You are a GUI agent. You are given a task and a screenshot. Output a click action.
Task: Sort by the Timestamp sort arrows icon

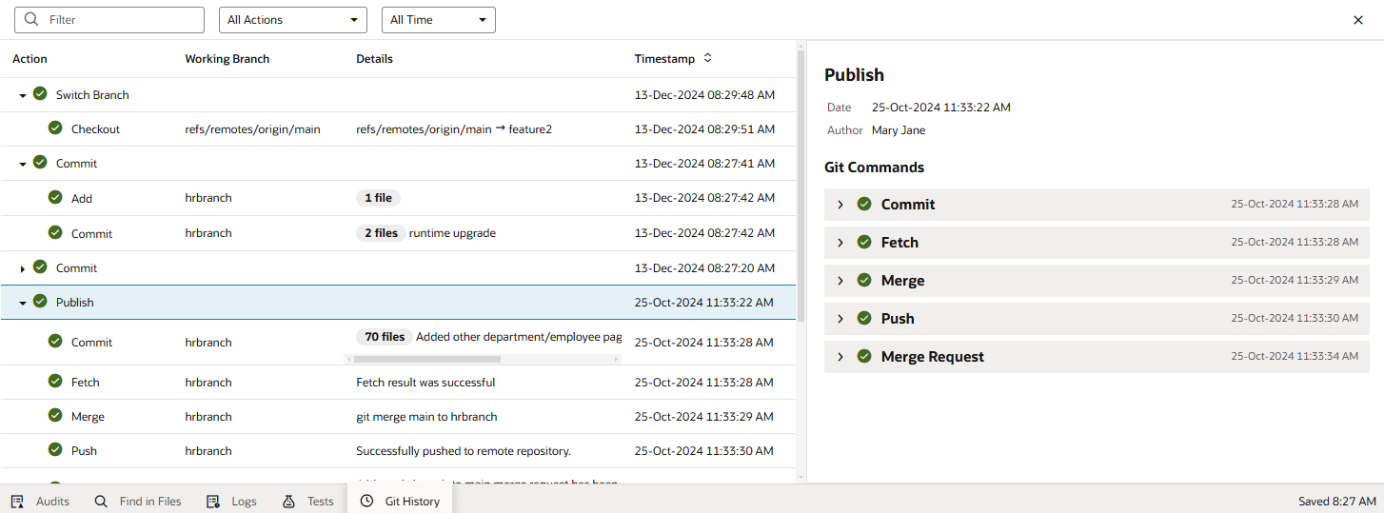coord(707,58)
